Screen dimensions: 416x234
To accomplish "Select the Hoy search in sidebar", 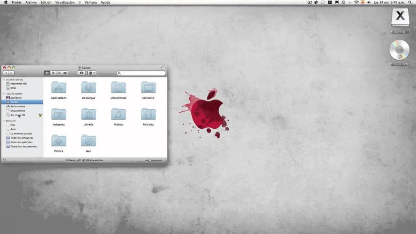I will point(22,125).
